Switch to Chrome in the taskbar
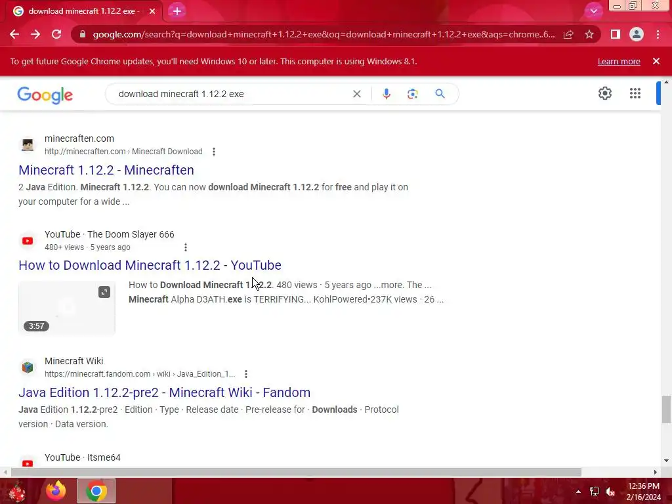672x504 pixels. (x=96, y=491)
